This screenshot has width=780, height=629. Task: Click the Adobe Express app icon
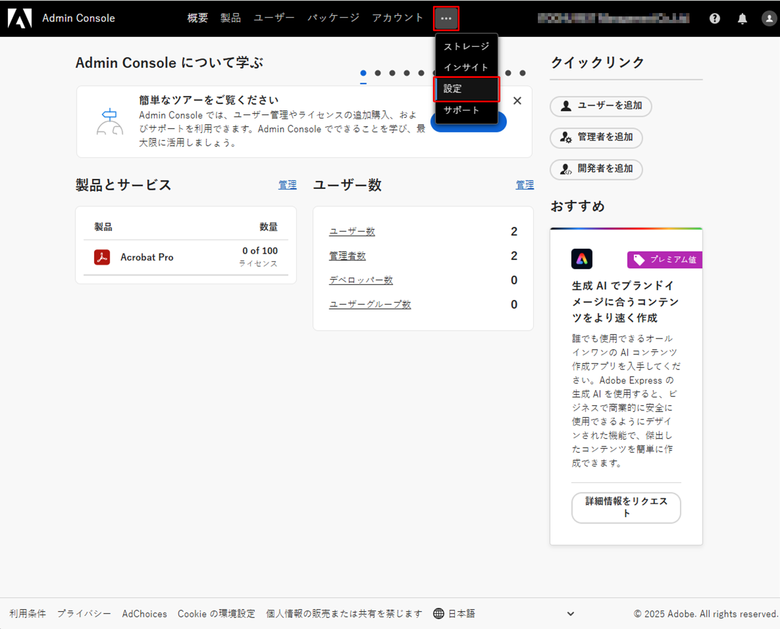582,259
